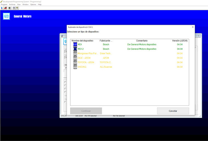
Task: Open the Archives menu
Action: click(12, 5)
